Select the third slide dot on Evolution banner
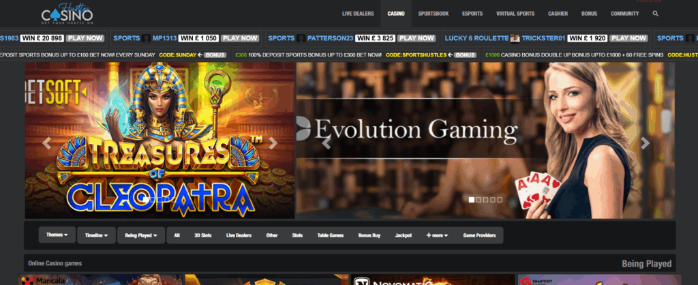The width and height of the screenshot is (698, 285). pyautogui.click(x=485, y=200)
